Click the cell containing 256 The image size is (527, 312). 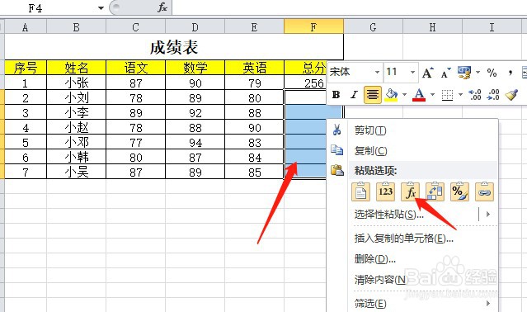click(306, 83)
